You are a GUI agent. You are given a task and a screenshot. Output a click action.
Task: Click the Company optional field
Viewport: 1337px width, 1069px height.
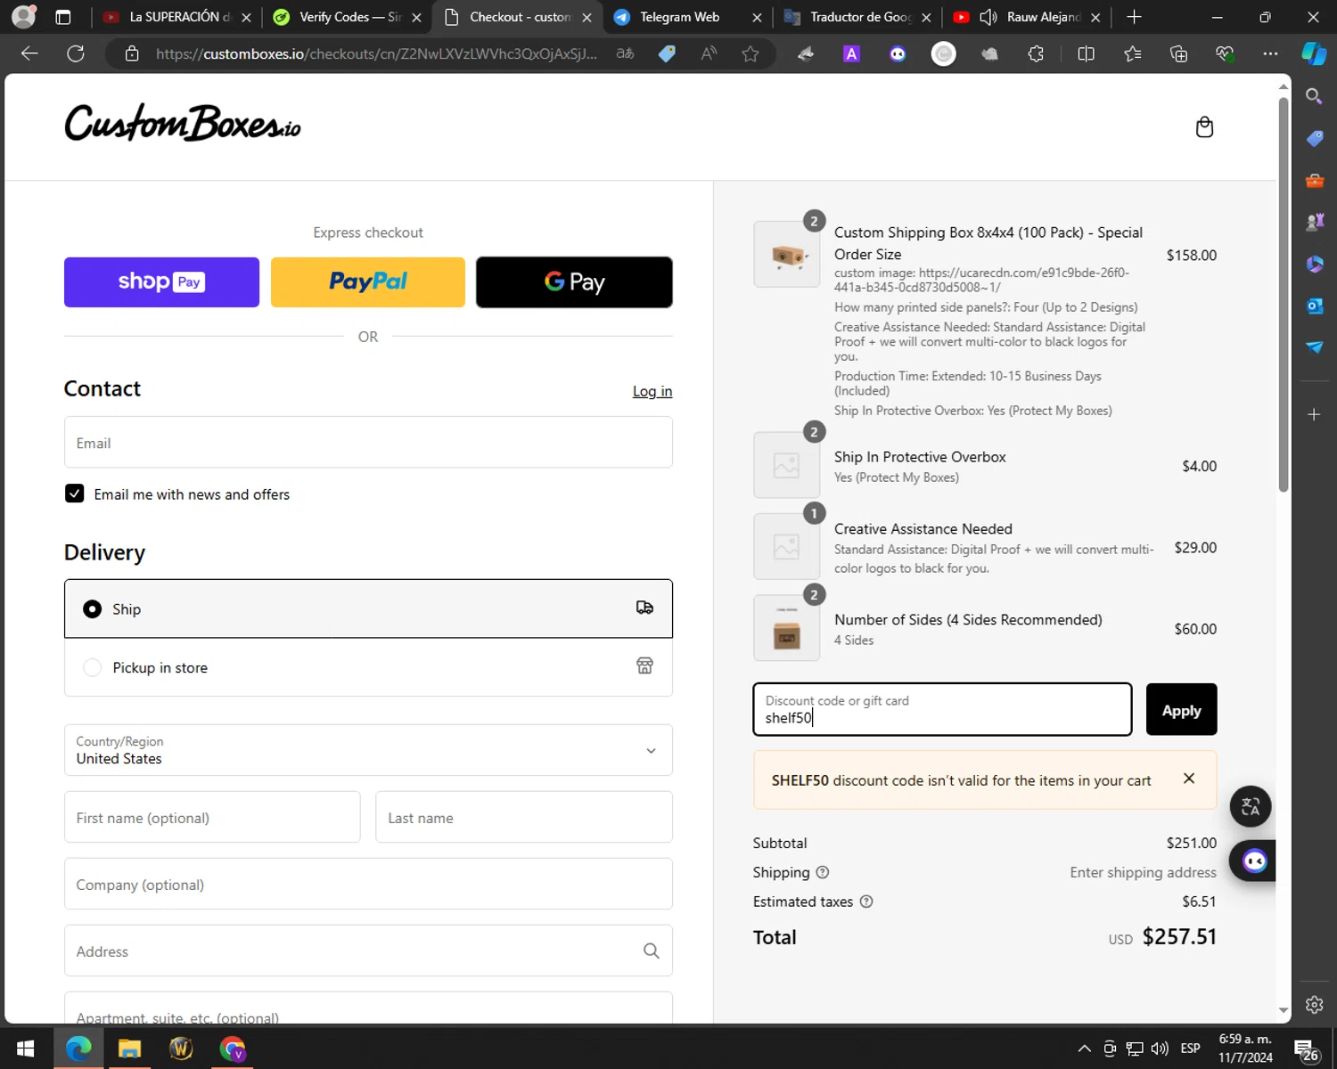click(368, 884)
